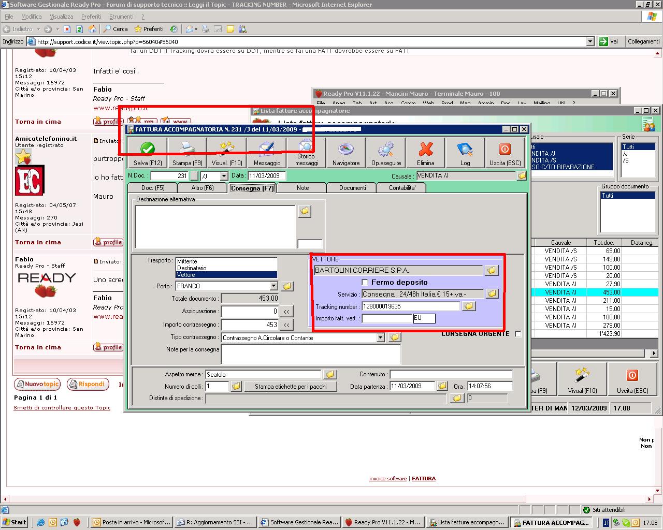
Task: Open folder lookup next to Tracking number
Action: (x=468, y=306)
